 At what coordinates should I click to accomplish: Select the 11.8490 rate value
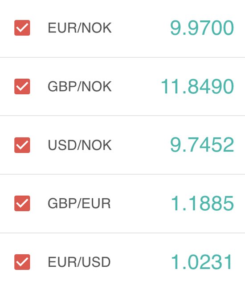197,86
